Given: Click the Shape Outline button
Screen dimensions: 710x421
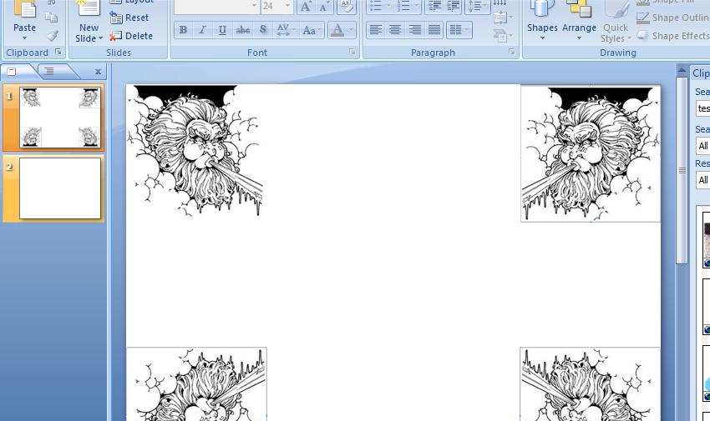Looking at the screenshot, I should 672,18.
